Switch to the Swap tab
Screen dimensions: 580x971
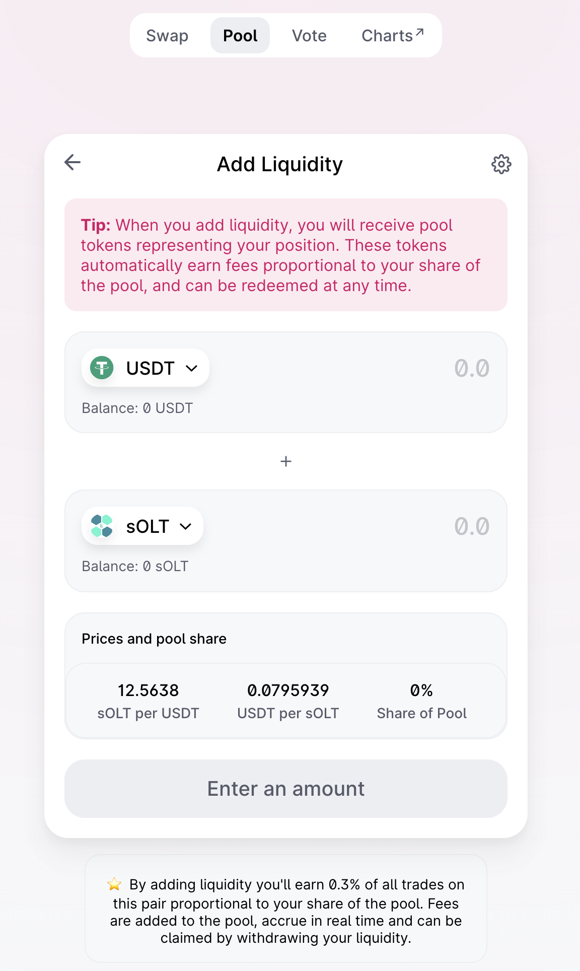[x=167, y=36]
